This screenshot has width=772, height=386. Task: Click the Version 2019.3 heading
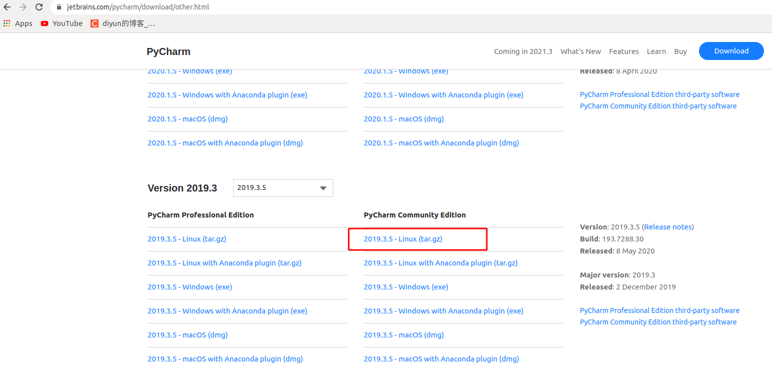click(182, 188)
